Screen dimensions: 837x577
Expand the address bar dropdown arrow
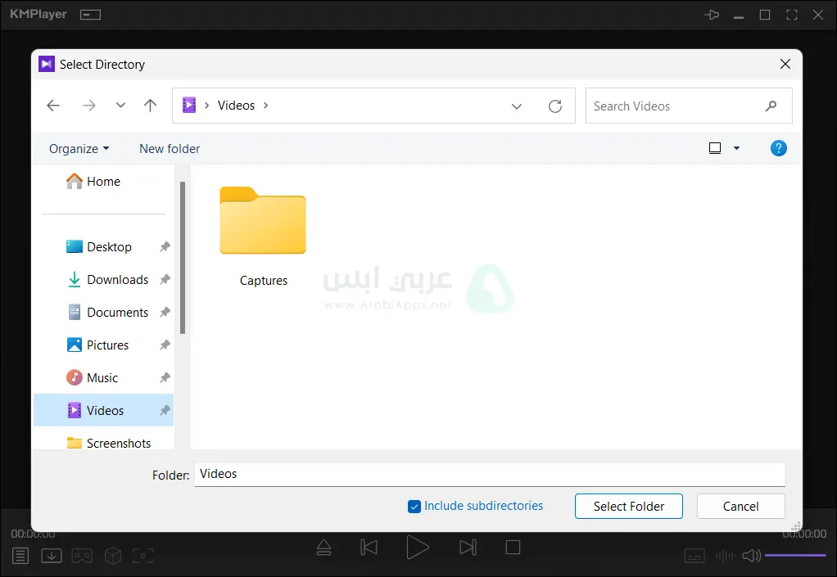point(517,106)
